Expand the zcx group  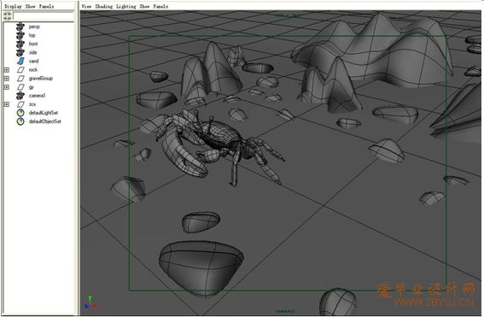[x=7, y=104]
